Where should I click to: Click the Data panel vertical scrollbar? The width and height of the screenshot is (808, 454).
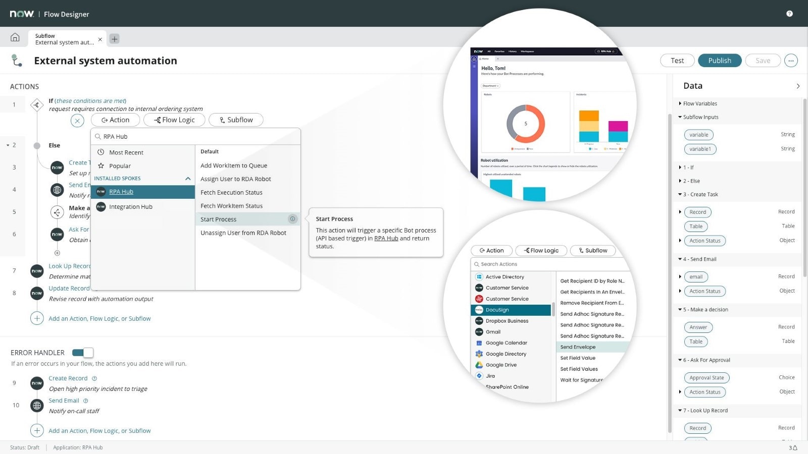804,187
